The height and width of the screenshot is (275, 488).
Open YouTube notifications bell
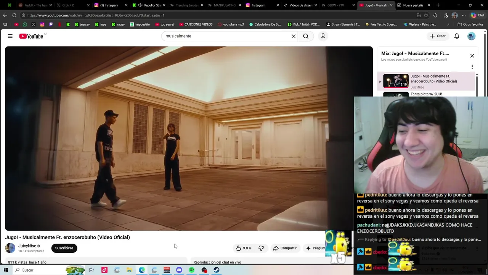click(x=457, y=36)
